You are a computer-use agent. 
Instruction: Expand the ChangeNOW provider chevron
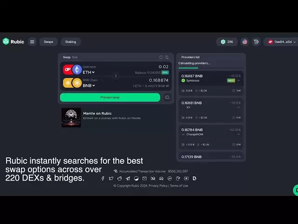coord(239,134)
